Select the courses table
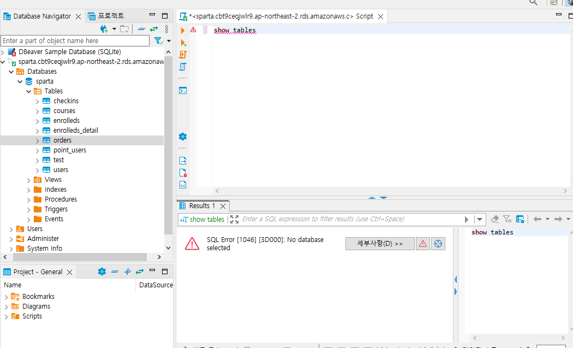Image resolution: width=573 pixels, height=348 pixels. [64, 110]
